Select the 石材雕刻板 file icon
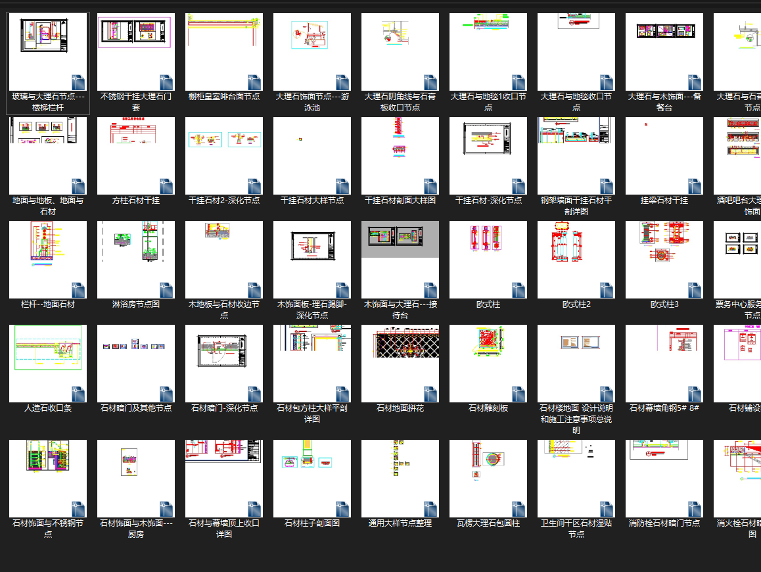The width and height of the screenshot is (761, 572). coord(488,364)
